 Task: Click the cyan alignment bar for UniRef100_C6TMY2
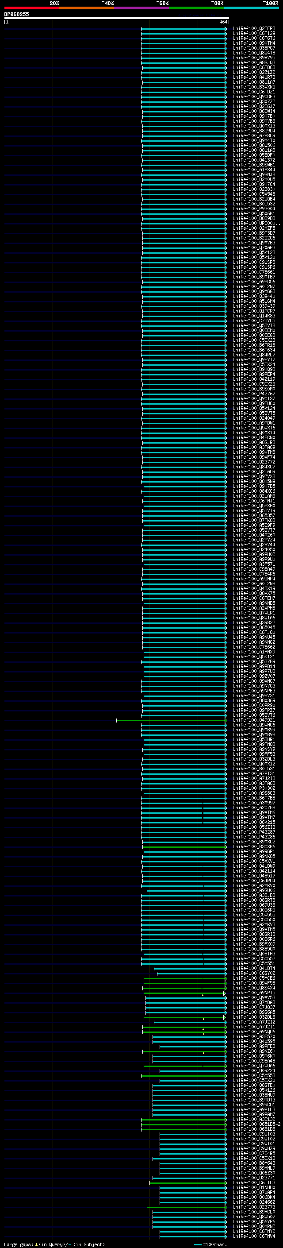tap(193, 1232)
